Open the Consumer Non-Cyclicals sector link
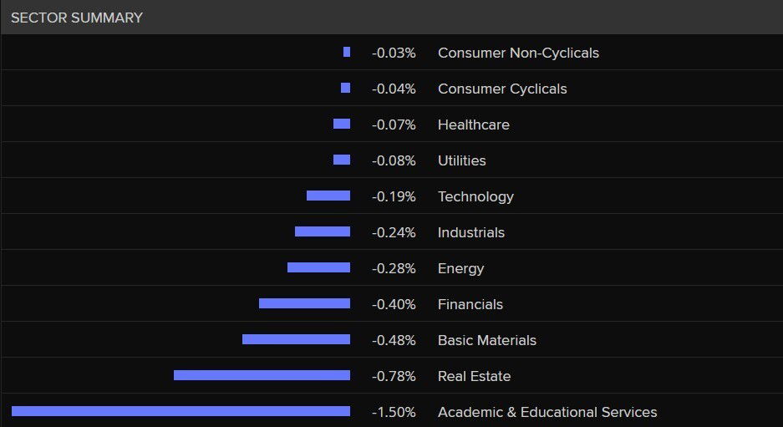Viewport: 783px width, 427px height. pyautogui.click(x=518, y=53)
